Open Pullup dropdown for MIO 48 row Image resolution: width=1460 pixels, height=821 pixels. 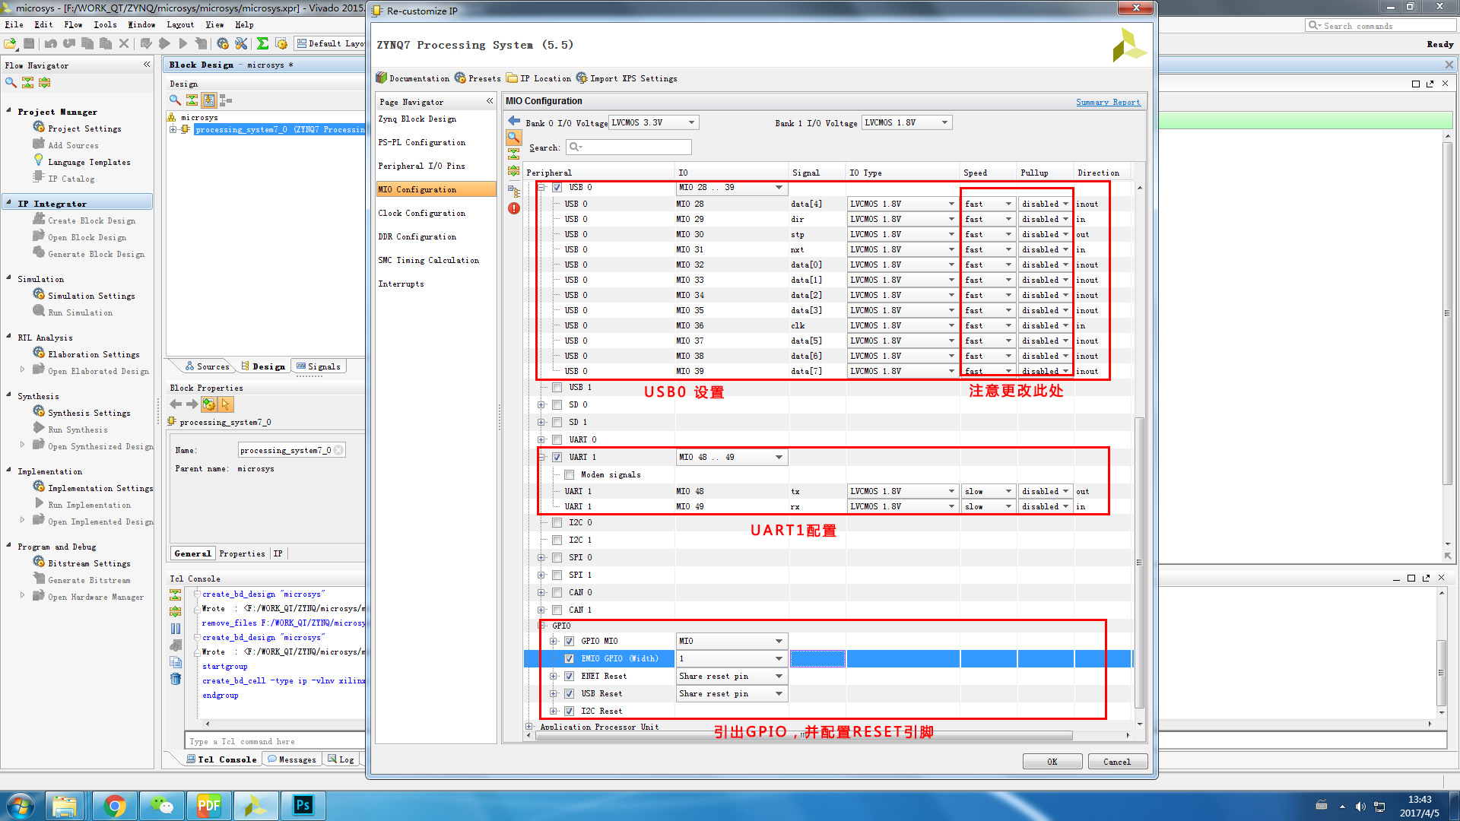(1045, 491)
